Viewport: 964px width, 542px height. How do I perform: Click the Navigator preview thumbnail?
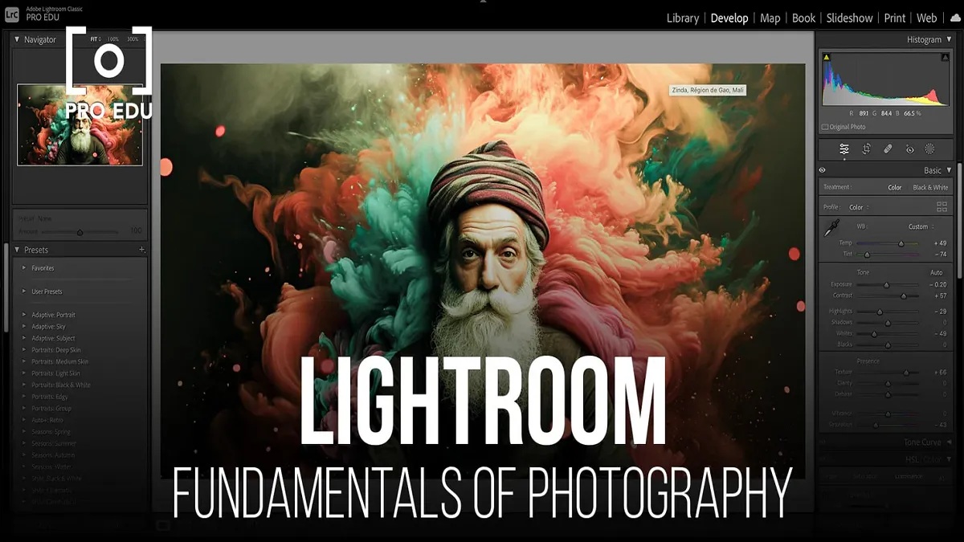80,124
